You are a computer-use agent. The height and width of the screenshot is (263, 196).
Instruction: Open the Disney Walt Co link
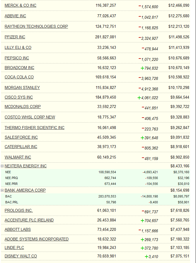pyautogui.click(x=21, y=256)
